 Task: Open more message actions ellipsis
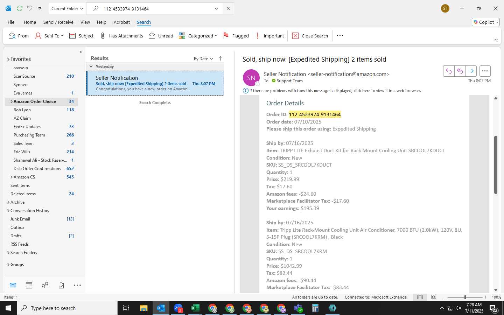pos(485,71)
